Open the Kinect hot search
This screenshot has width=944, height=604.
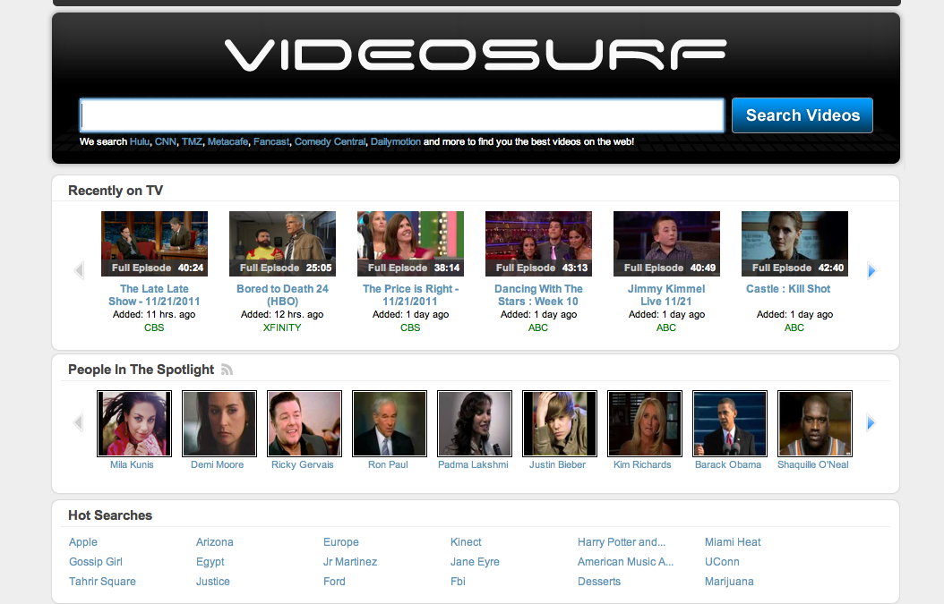click(466, 542)
